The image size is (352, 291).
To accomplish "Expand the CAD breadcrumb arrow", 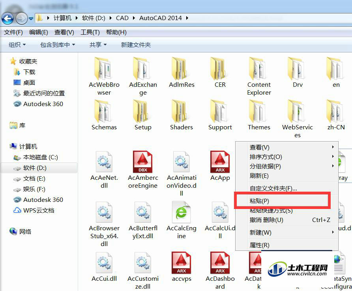I will pos(134,18).
